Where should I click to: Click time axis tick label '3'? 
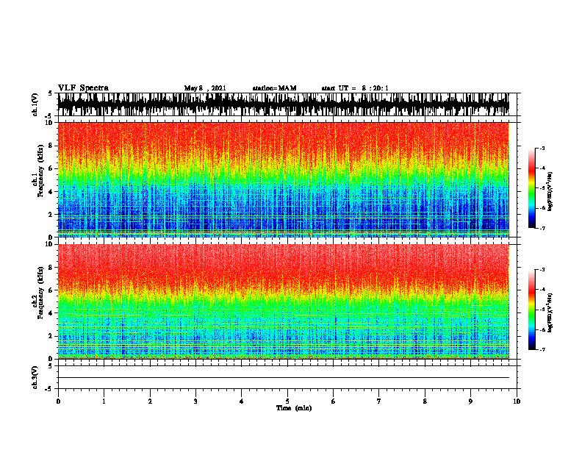(195, 401)
